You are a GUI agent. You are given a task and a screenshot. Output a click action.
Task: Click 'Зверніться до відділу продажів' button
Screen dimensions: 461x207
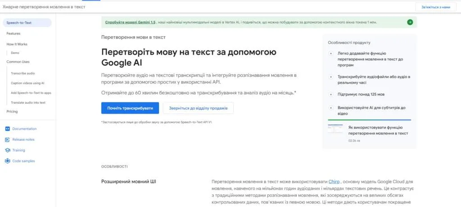pyautogui.click(x=198, y=108)
